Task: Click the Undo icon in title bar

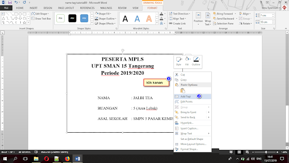Action: pyautogui.click(x=16, y=2)
